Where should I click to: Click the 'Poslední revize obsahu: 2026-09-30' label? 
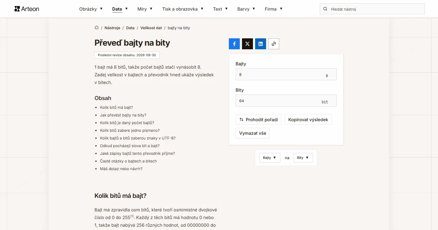pyautogui.click(x=127, y=55)
